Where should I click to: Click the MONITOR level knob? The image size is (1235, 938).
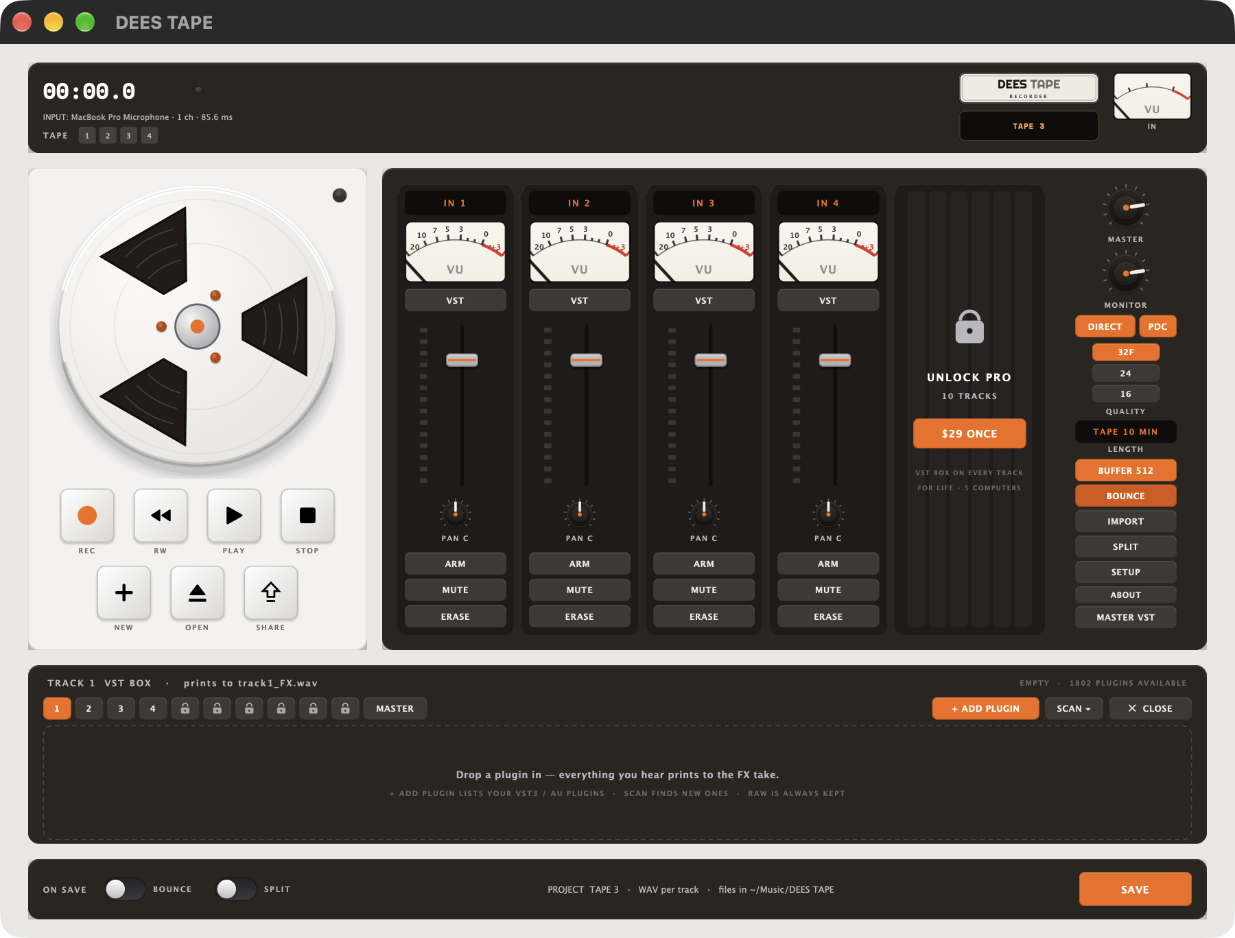point(1125,273)
